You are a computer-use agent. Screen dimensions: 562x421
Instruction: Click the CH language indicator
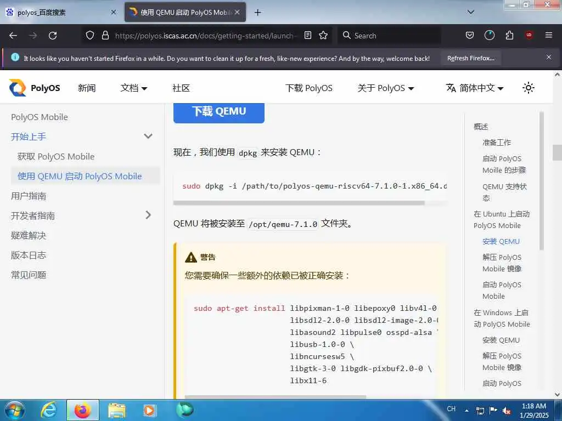(451, 409)
